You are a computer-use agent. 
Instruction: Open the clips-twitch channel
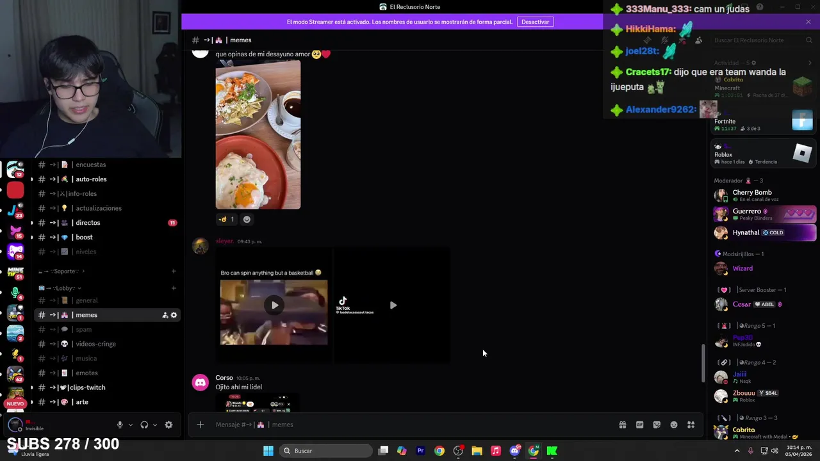point(106,387)
